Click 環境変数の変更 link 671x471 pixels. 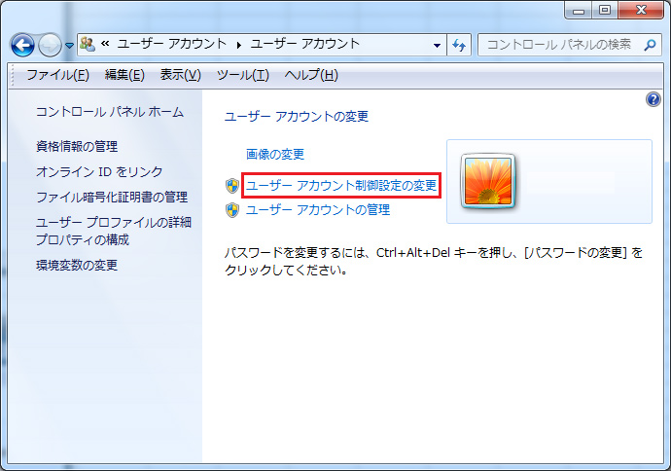[77, 265]
